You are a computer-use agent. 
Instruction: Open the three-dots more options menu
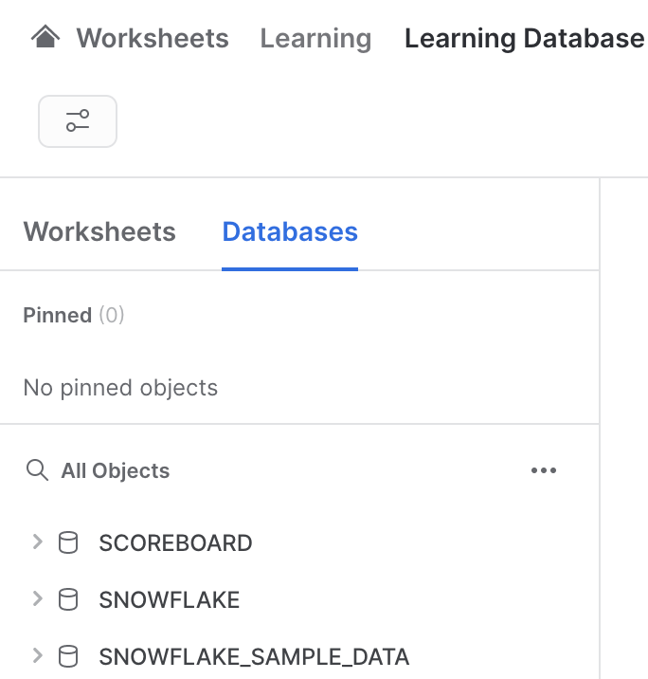[544, 470]
